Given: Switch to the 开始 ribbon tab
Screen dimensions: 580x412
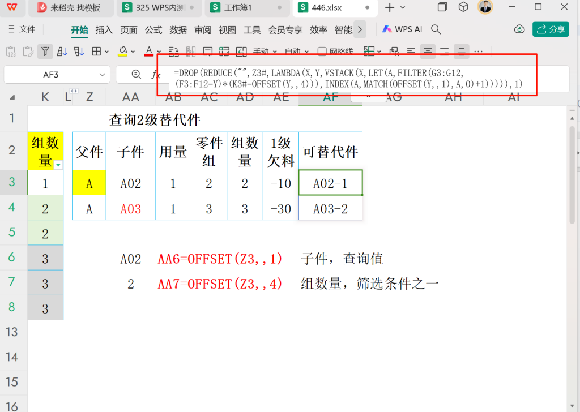Looking at the screenshot, I should click(x=79, y=30).
